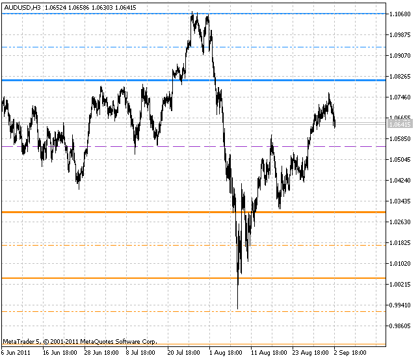This screenshot has width=420, height=360.
Task: Select the purple dashed horizontal line
Action: 194,147
